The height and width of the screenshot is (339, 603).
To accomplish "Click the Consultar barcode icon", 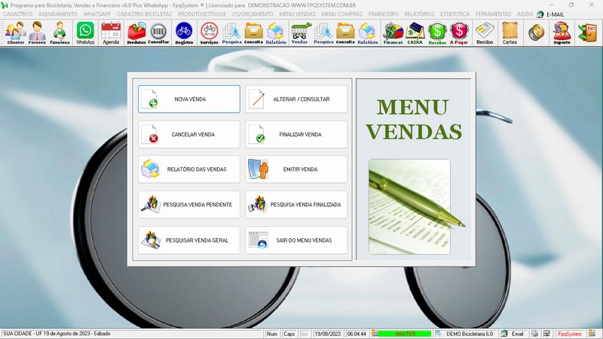I will click(x=158, y=33).
